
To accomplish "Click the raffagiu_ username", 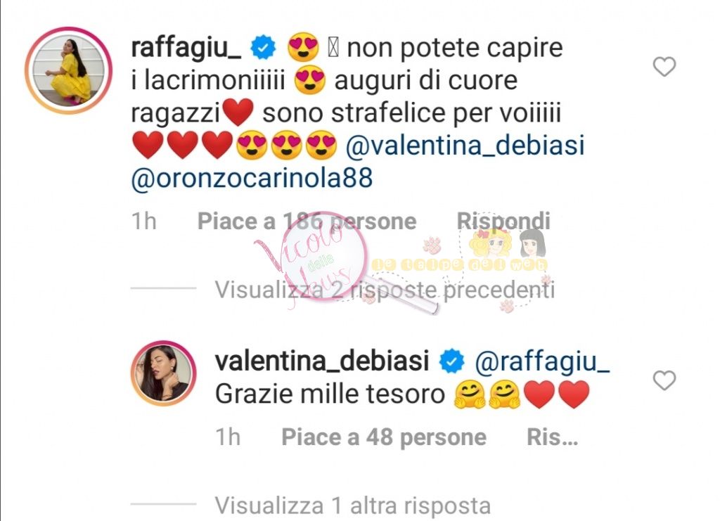I will tap(186, 48).
